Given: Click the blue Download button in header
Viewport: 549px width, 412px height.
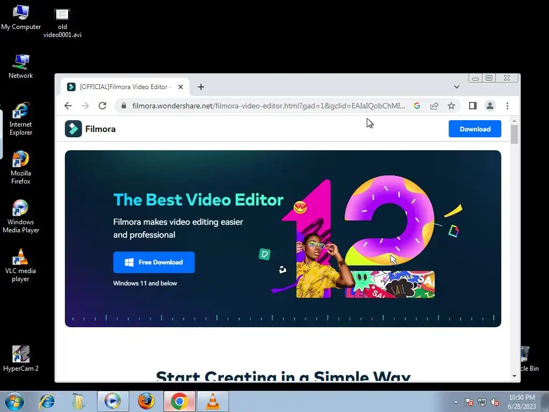Looking at the screenshot, I should click(x=475, y=129).
